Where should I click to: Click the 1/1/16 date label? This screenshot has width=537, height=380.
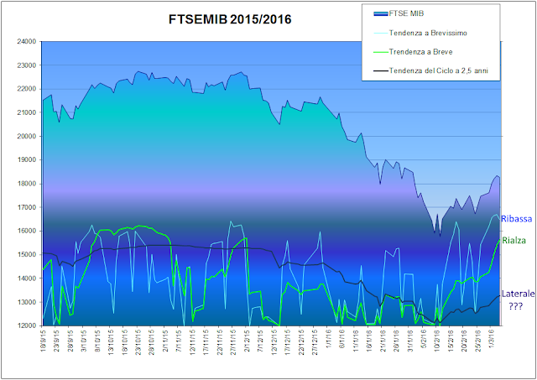tap(328, 341)
